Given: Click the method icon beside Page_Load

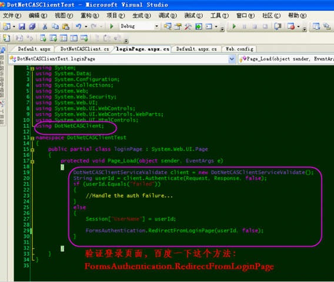Looking at the screenshot, I should click(243, 59).
